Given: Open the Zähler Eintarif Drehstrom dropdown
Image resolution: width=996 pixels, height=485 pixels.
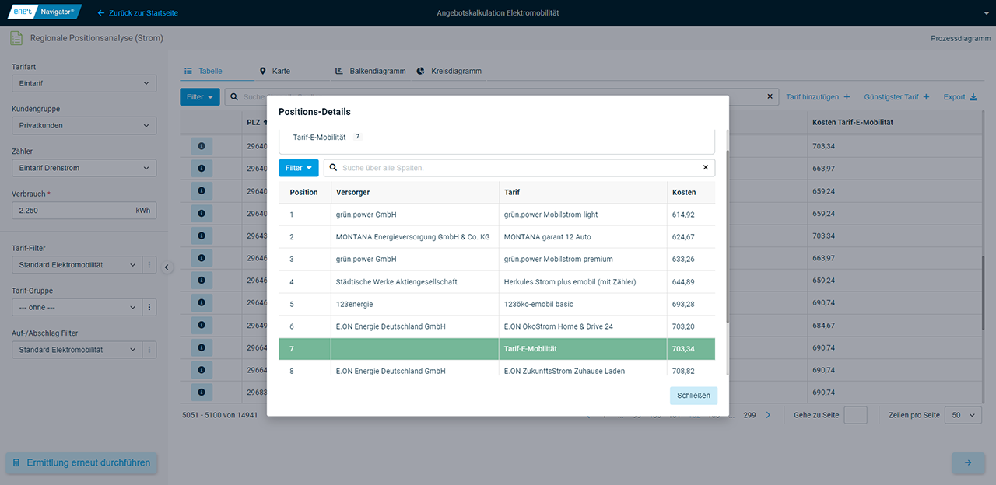Looking at the screenshot, I should click(84, 168).
